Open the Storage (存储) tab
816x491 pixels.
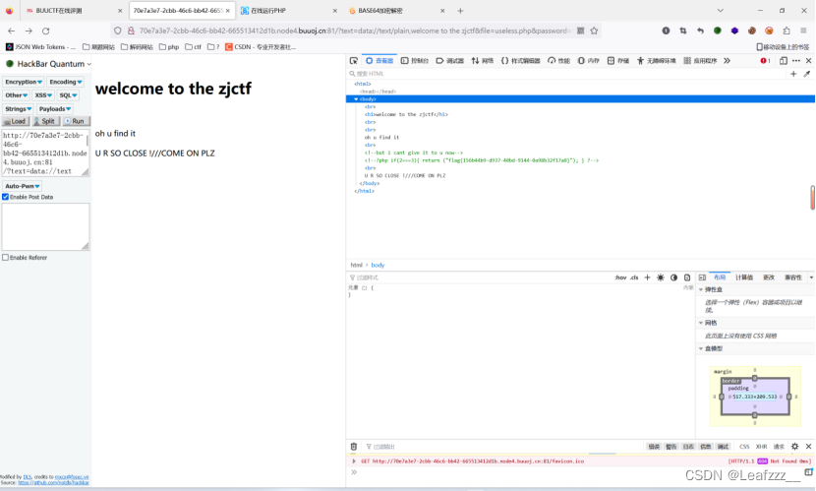(618, 61)
